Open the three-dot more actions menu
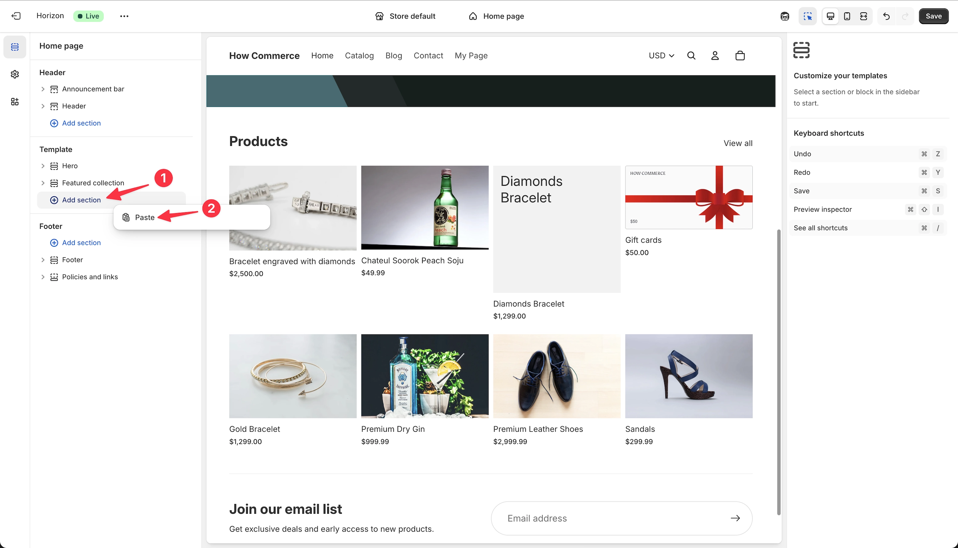Viewport: 958px width, 548px height. (124, 16)
